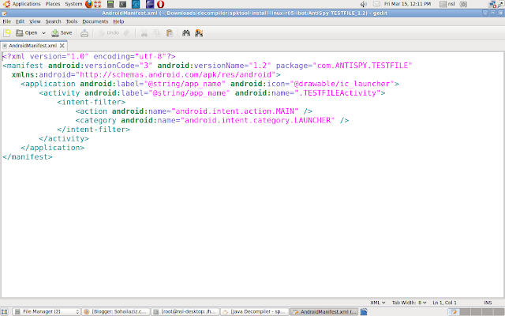Select the first workspace in switcher
Screen dimensions: 505x316
pyautogui.click(x=454, y=311)
